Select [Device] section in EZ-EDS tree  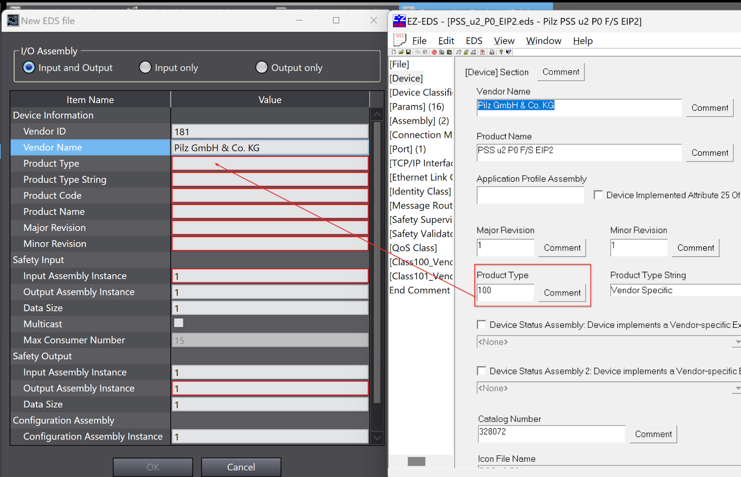(x=406, y=78)
